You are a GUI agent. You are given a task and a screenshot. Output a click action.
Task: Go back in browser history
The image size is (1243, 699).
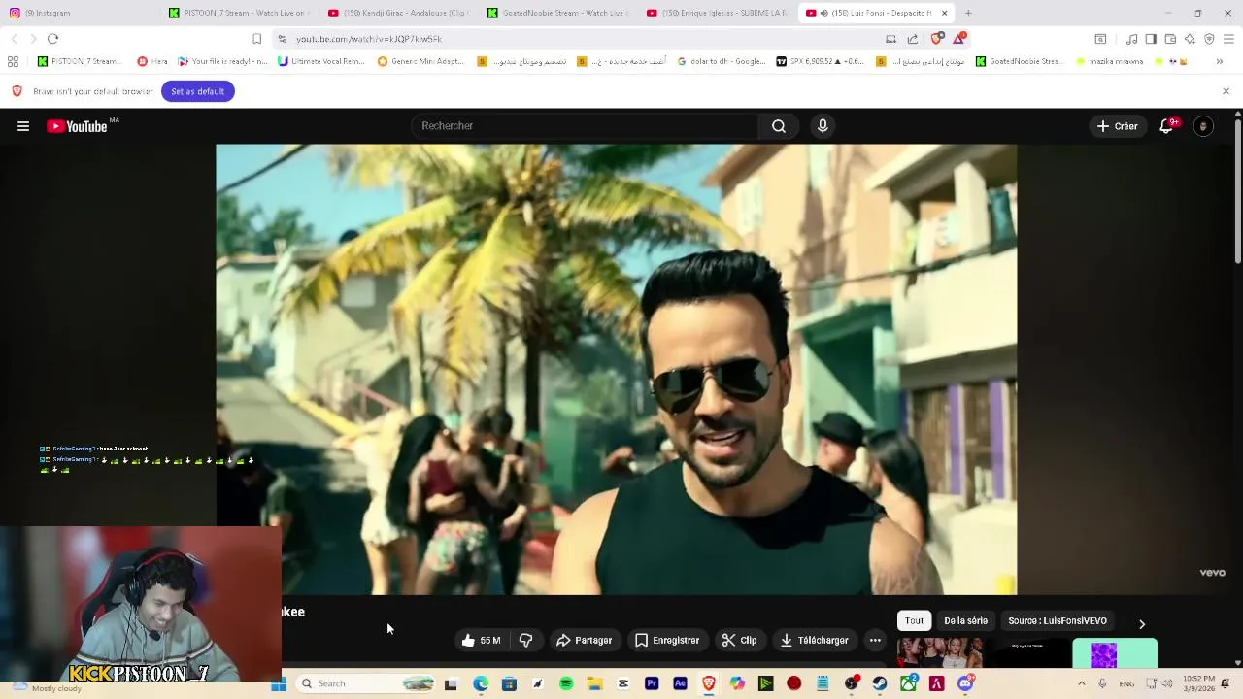14,39
